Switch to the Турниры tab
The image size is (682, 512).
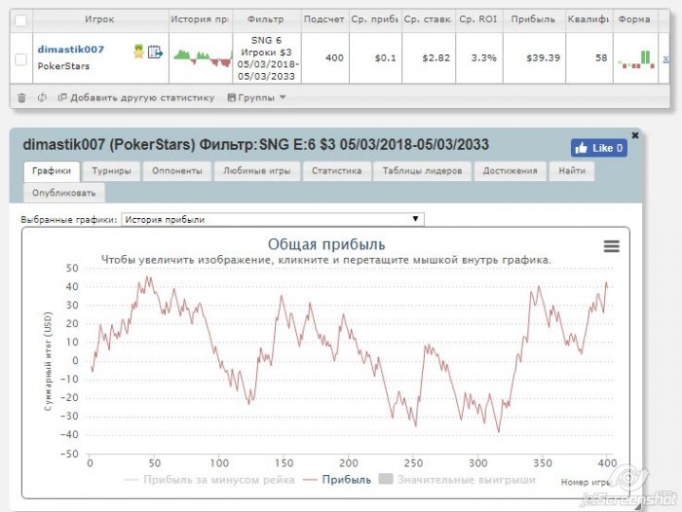click(111, 170)
